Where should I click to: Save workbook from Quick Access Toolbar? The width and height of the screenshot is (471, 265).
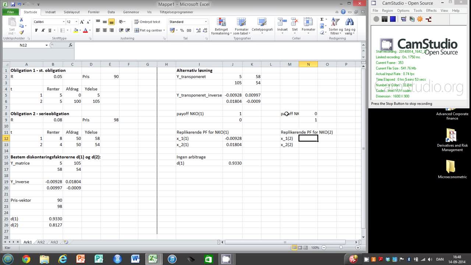click(x=13, y=4)
